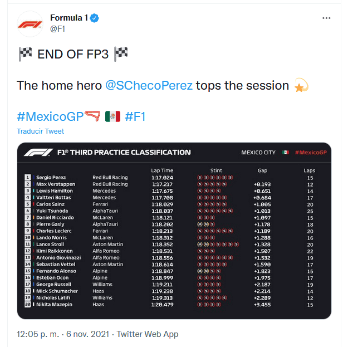Open the @SChecoPerez mention
The width and height of the screenshot is (348, 347).
tap(149, 85)
